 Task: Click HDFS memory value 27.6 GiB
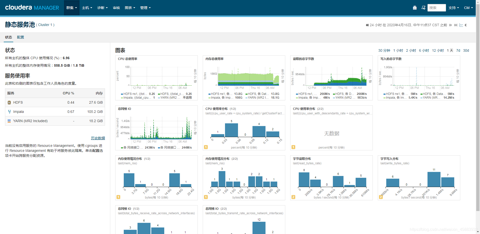(x=96, y=102)
